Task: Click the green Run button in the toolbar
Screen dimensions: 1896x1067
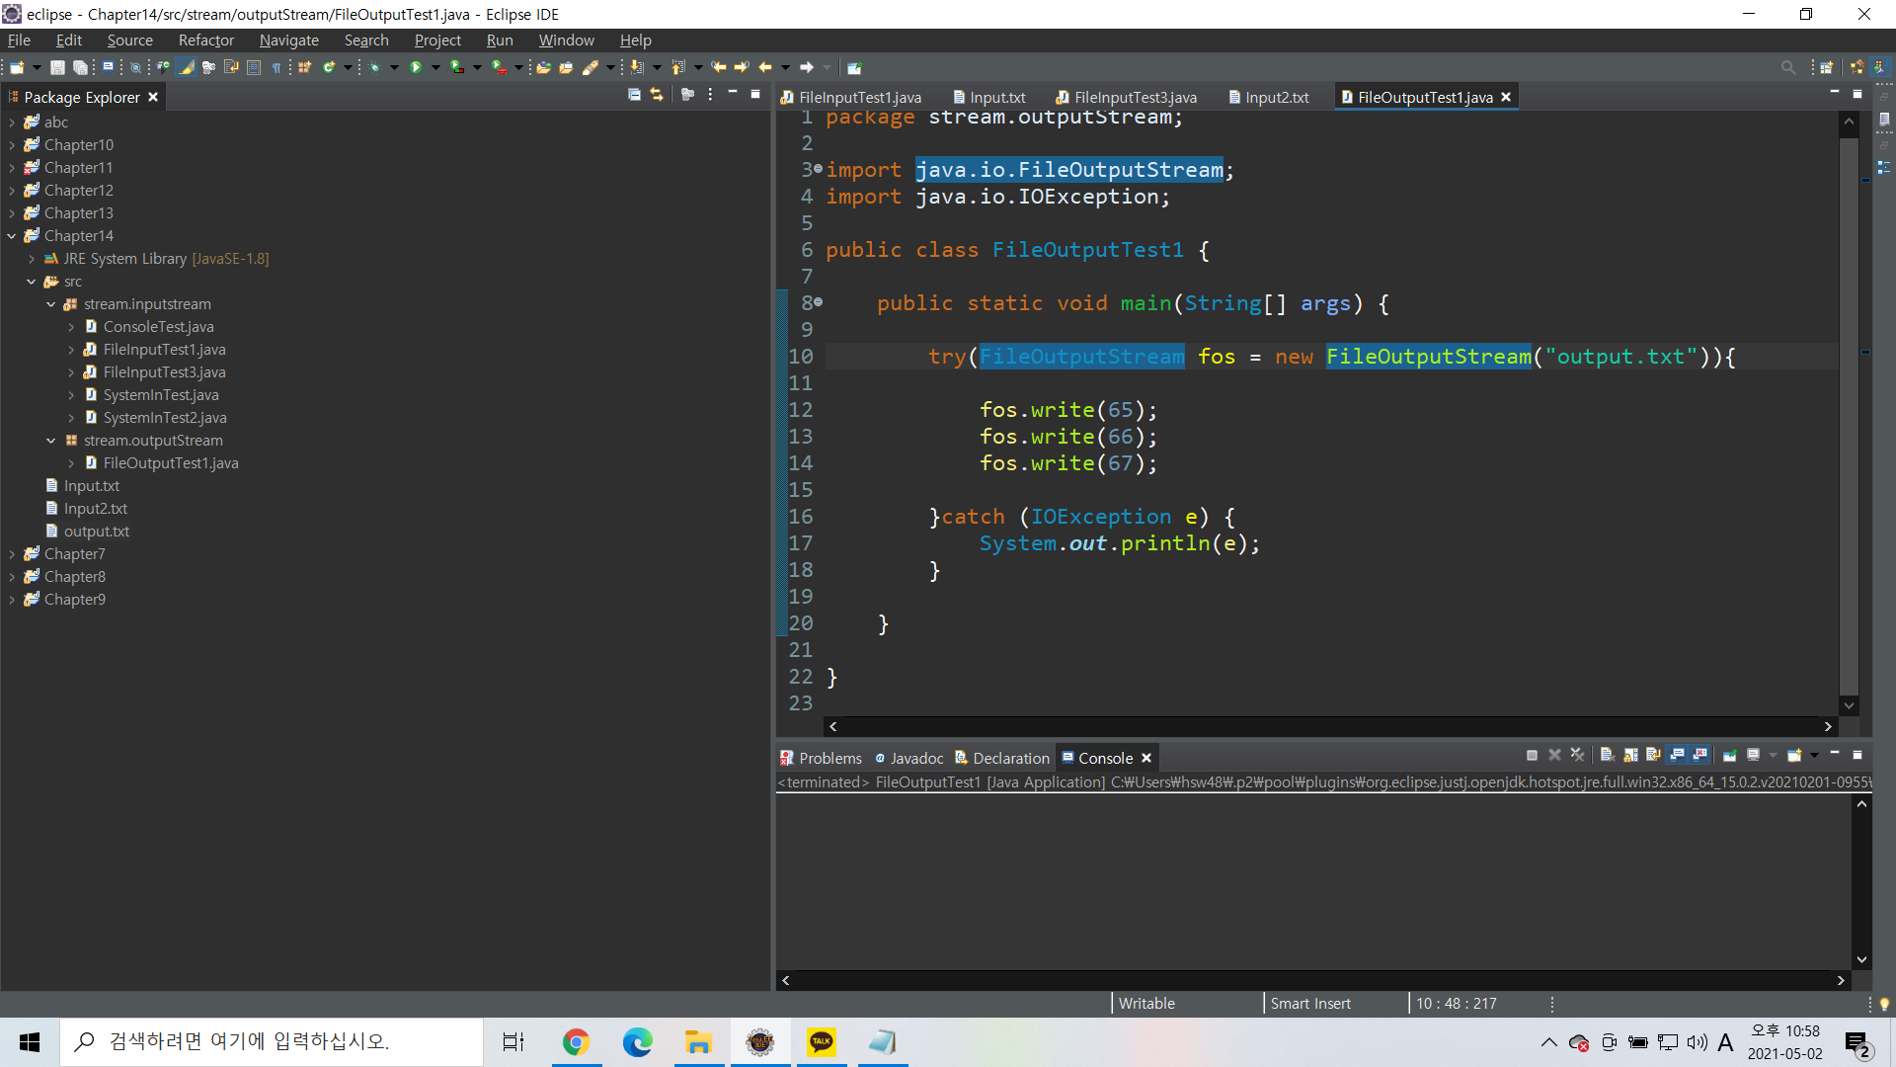Action: pyautogui.click(x=416, y=67)
